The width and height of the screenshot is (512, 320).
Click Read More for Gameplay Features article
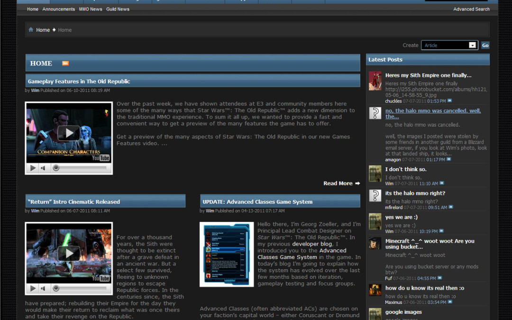tap(341, 183)
